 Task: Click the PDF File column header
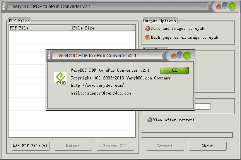coord(41,28)
